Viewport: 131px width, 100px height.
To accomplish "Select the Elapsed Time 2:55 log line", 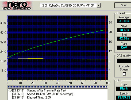I will coord(31,98).
